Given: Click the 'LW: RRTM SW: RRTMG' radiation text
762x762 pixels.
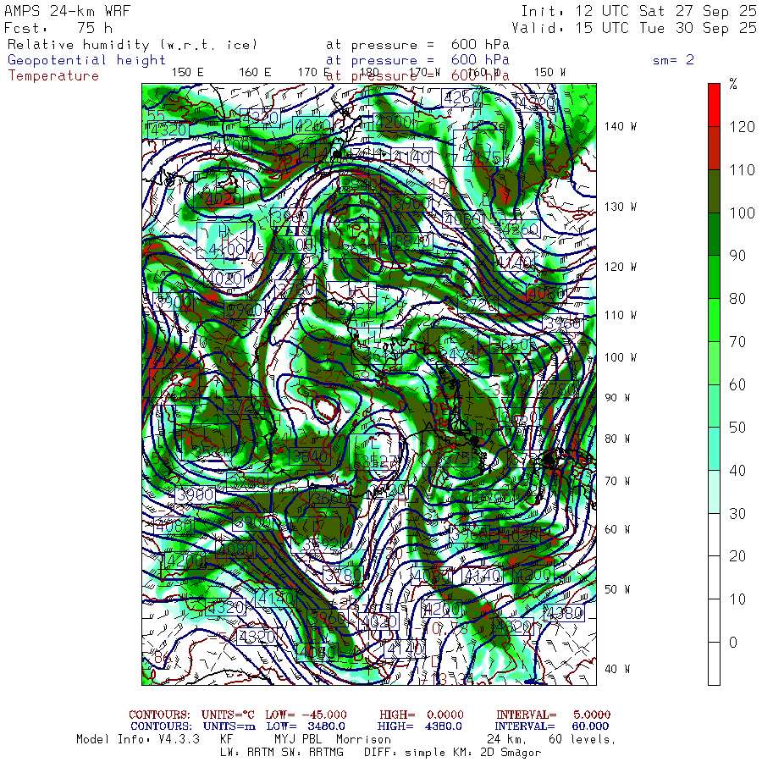Looking at the screenshot, I should pos(281,753).
